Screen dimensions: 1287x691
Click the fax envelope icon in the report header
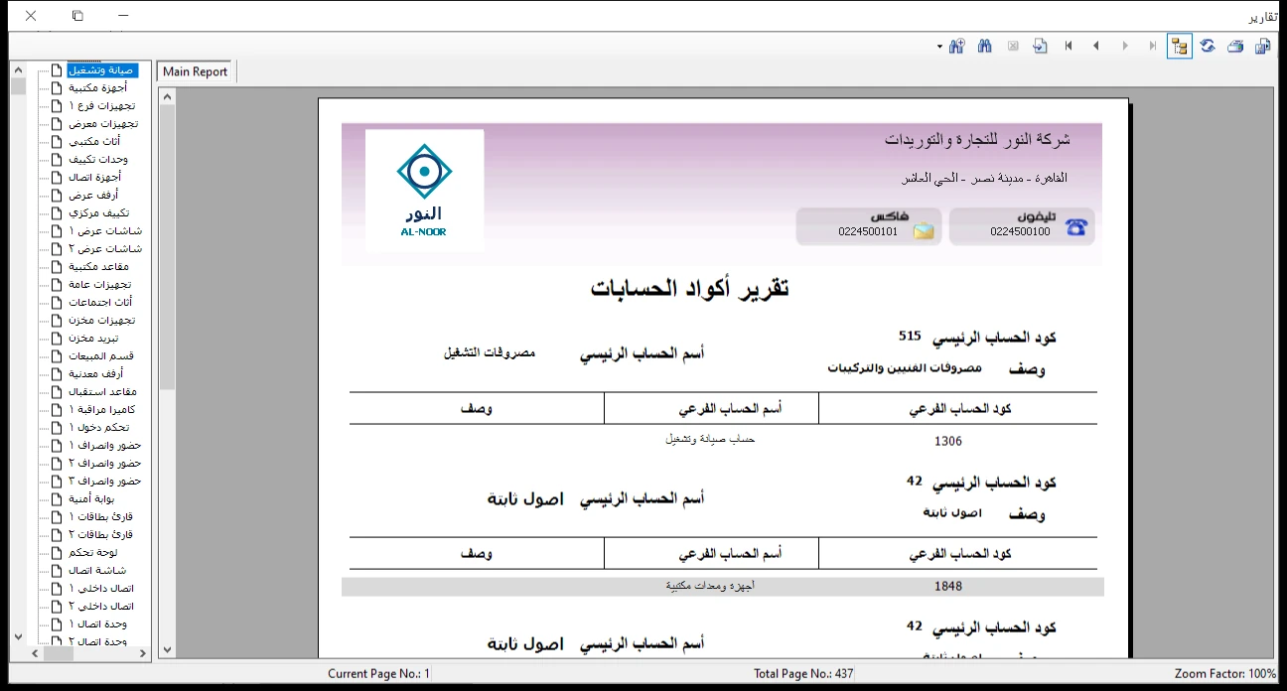[x=924, y=229]
